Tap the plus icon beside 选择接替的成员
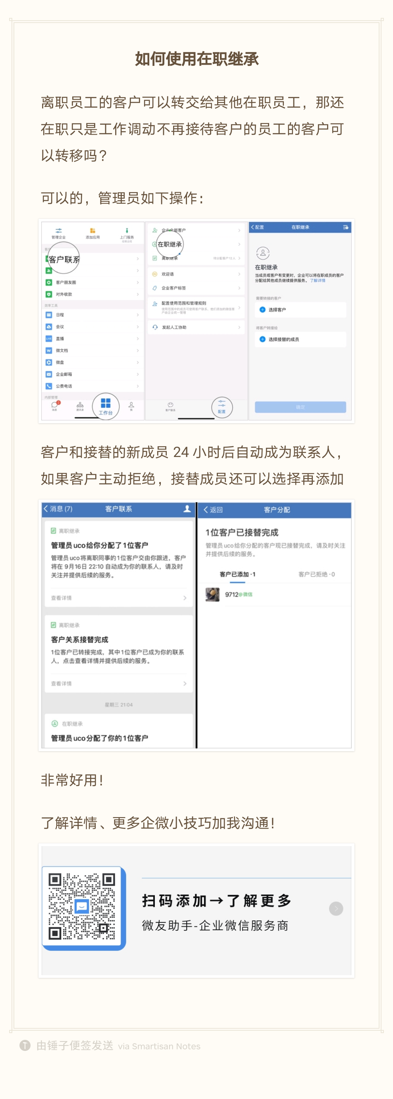Image resolution: width=393 pixels, height=1099 pixels. [262, 339]
